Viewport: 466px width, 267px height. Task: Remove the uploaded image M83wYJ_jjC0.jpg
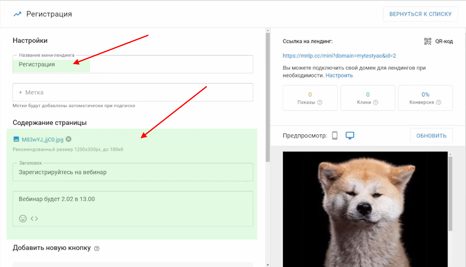point(69,139)
